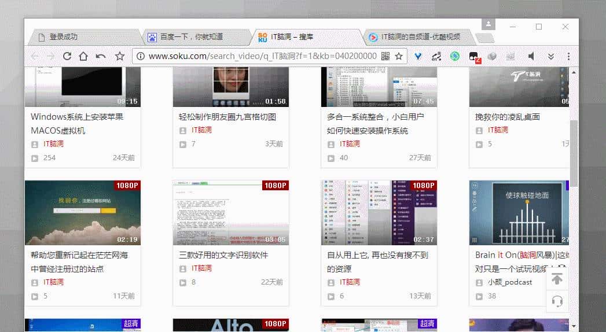Click IT脑洞 uploader under Windows系统上安装苹果MACOS虚拟机

[x=53, y=144]
